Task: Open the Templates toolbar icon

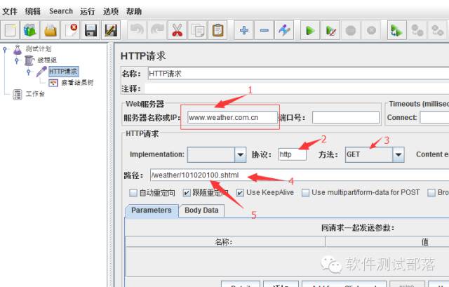Action: click(30, 30)
